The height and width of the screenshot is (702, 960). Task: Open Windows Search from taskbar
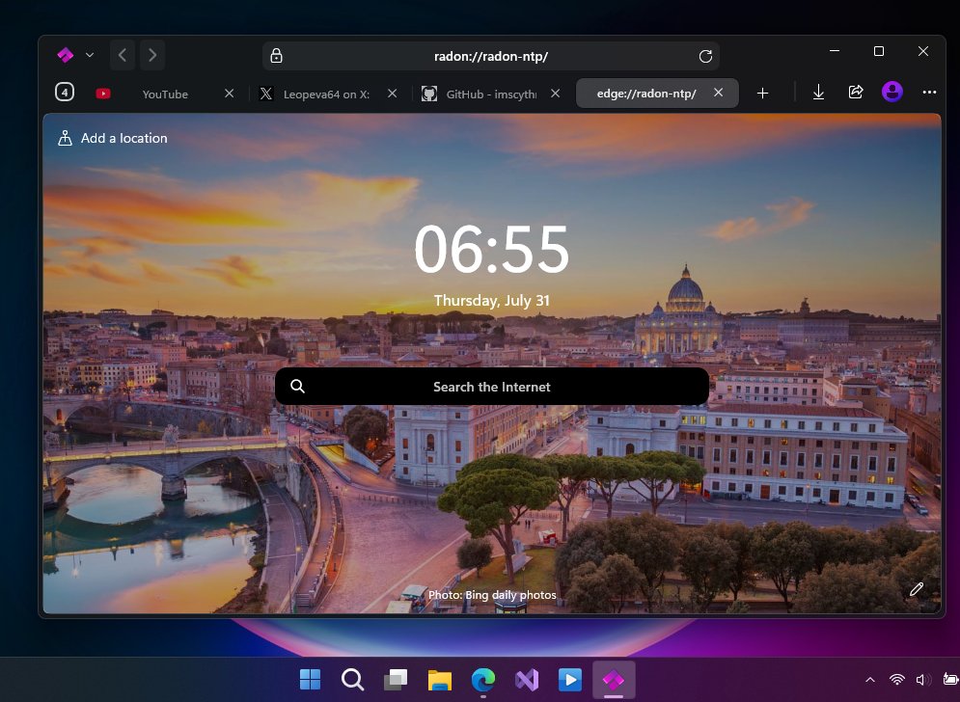353,680
